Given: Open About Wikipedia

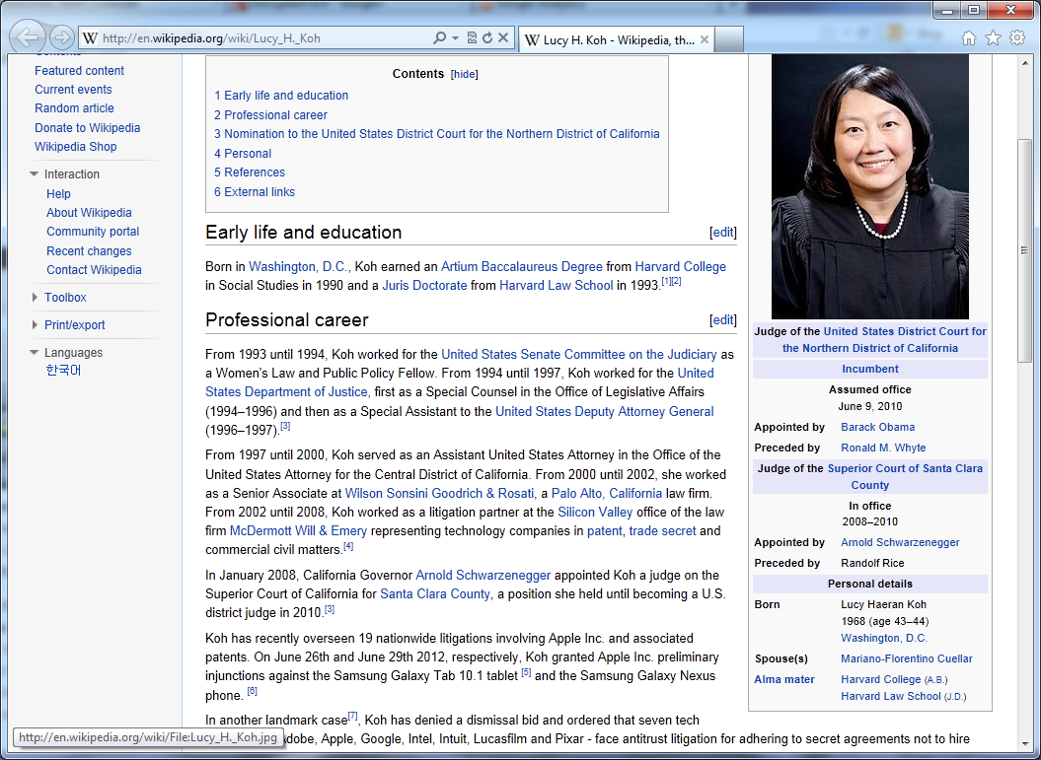Looking at the screenshot, I should (89, 212).
